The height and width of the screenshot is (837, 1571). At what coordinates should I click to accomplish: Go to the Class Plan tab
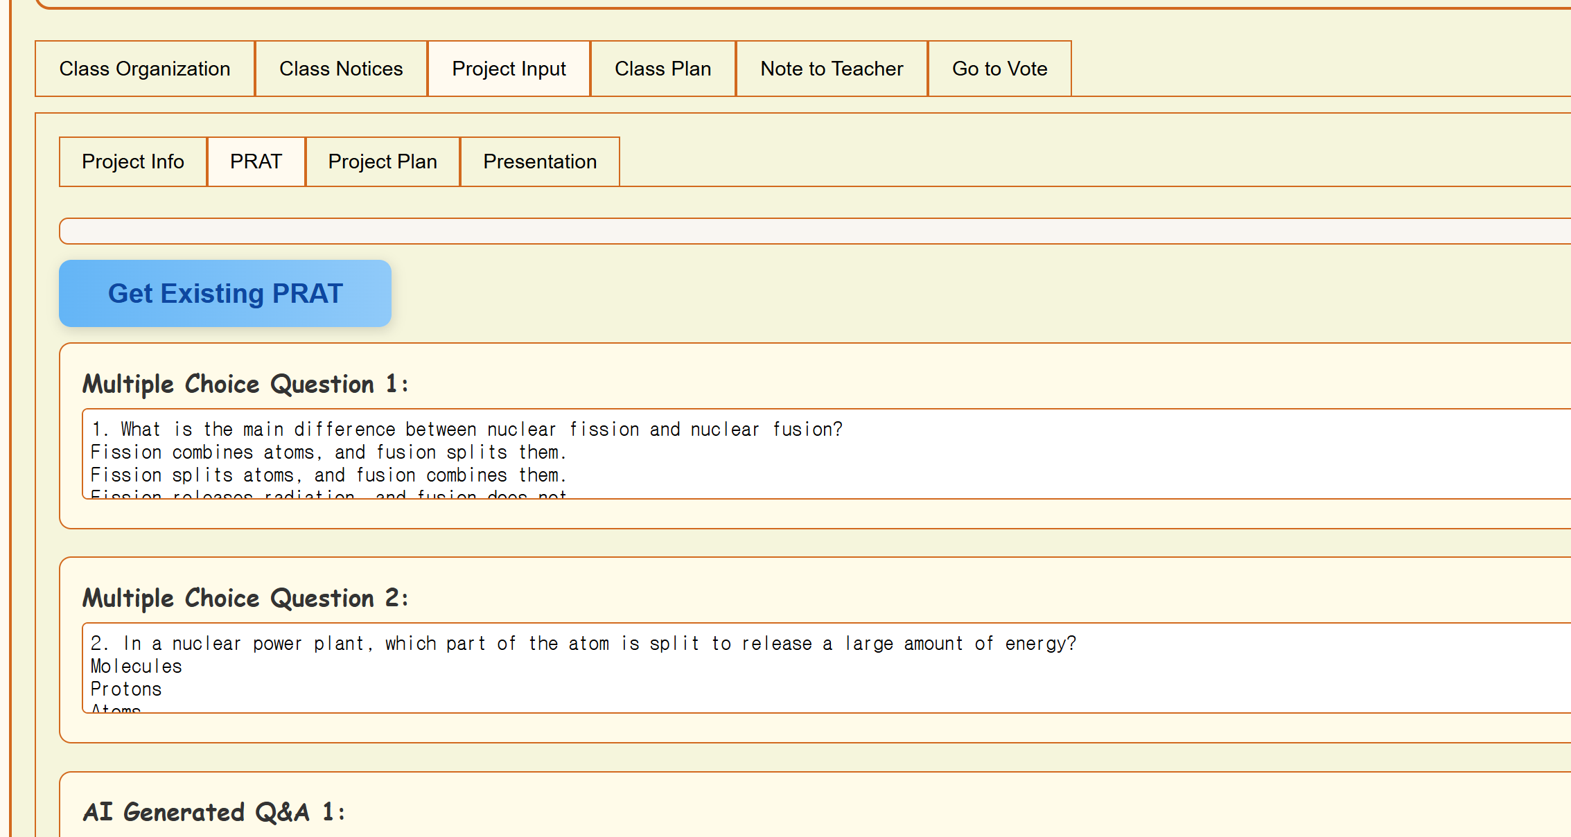[662, 69]
